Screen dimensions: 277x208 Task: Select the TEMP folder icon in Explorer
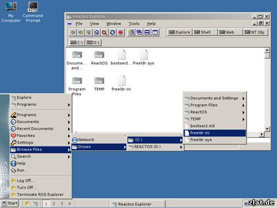(x=99, y=84)
